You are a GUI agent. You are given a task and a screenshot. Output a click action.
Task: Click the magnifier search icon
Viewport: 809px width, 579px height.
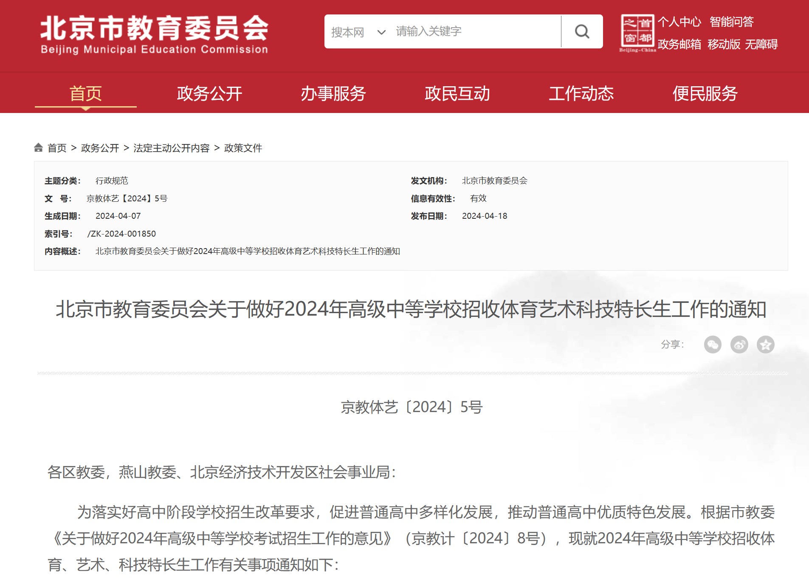tap(582, 31)
